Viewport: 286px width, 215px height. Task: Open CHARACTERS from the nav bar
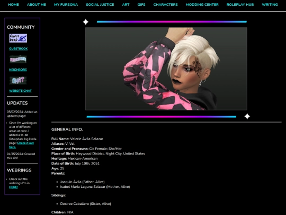165,5
